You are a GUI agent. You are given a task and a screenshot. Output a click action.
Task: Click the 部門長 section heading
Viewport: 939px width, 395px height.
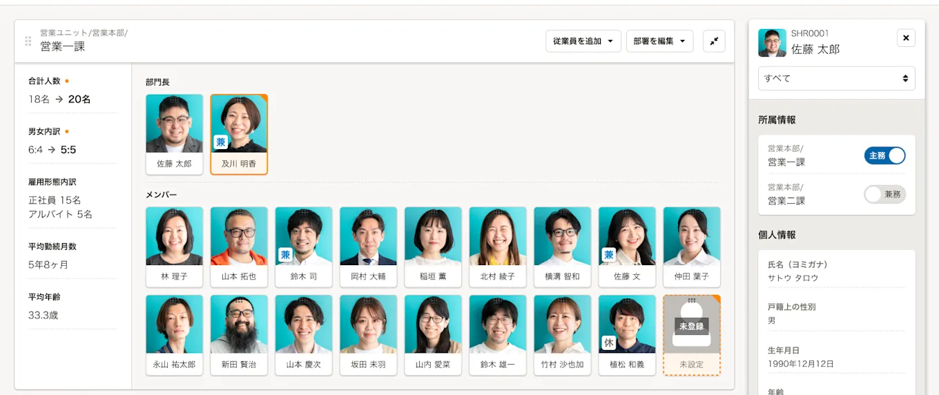[157, 82]
